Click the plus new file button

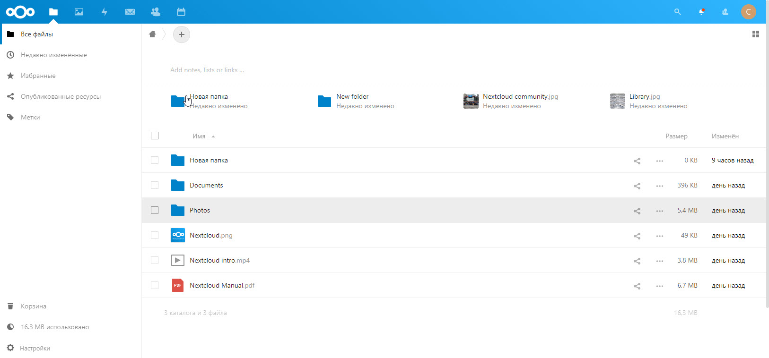[182, 34]
